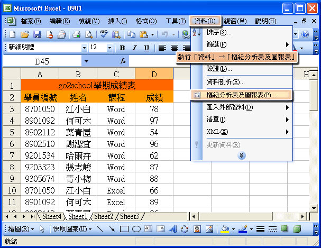Center text with the center align icon
321x248 pixels.
click(x=175, y=48)
